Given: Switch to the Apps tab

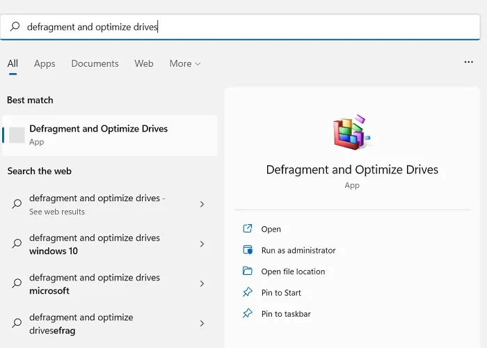Looking at the screenshot, I should (x=45, y=63).
